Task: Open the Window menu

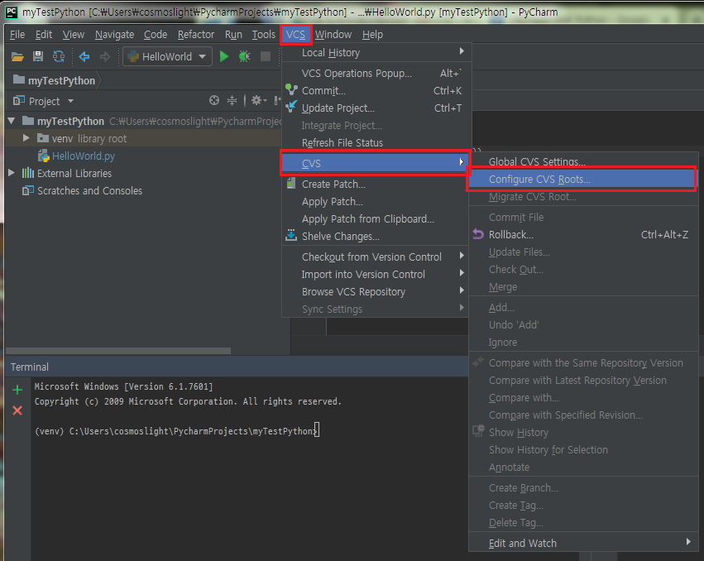Action: click(333, 35)
